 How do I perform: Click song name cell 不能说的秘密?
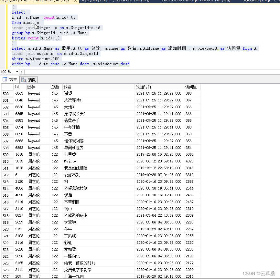click(x=99, y=215)
